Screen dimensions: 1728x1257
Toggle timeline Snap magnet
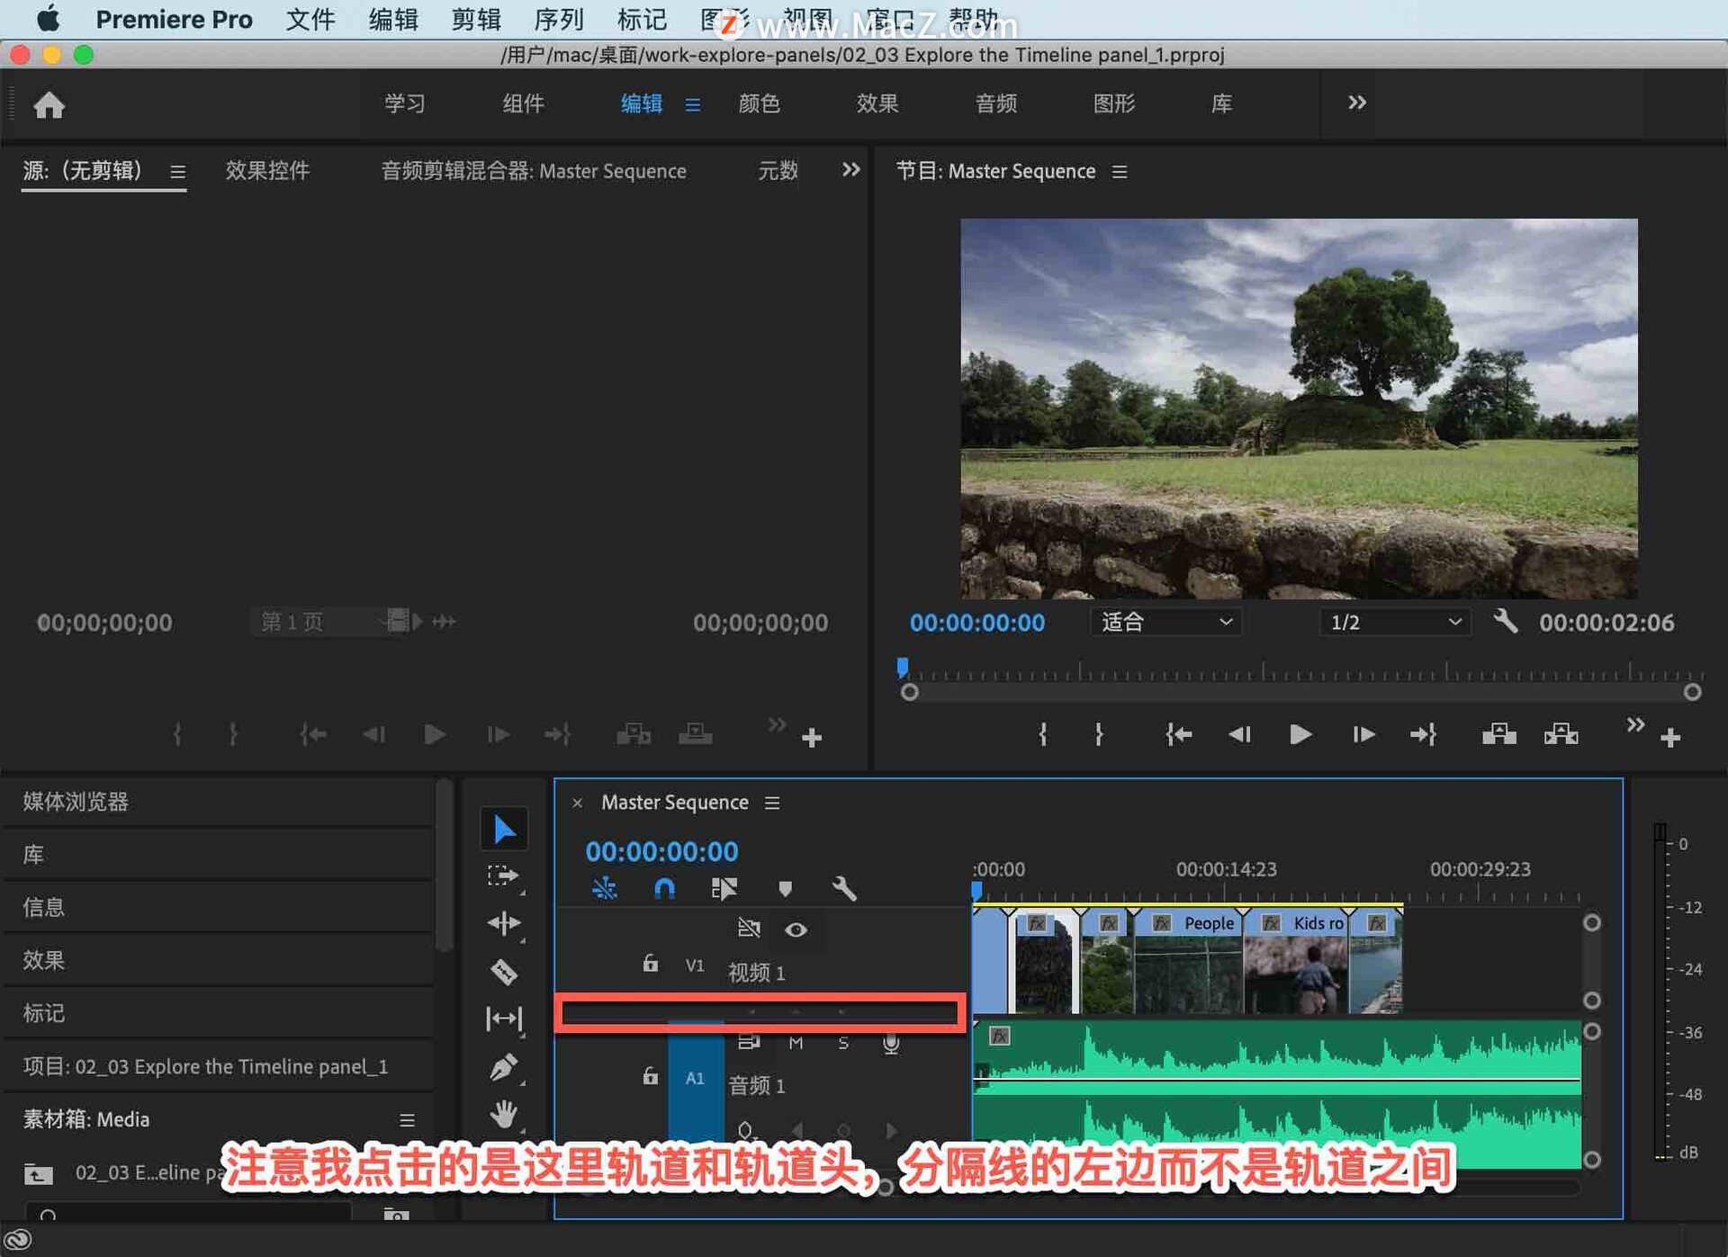pos(664,889)
